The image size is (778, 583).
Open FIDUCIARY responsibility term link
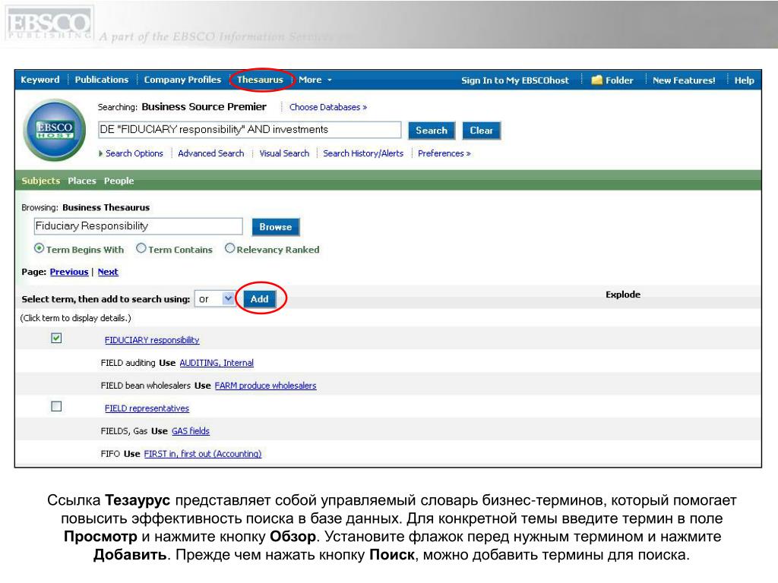(x=152, y=340)
